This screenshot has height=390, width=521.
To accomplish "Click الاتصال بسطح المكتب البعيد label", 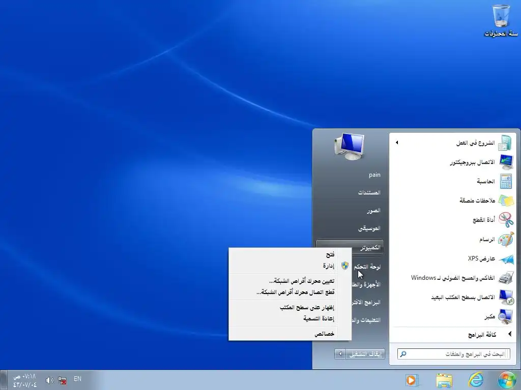I will (x=463, y=297).
